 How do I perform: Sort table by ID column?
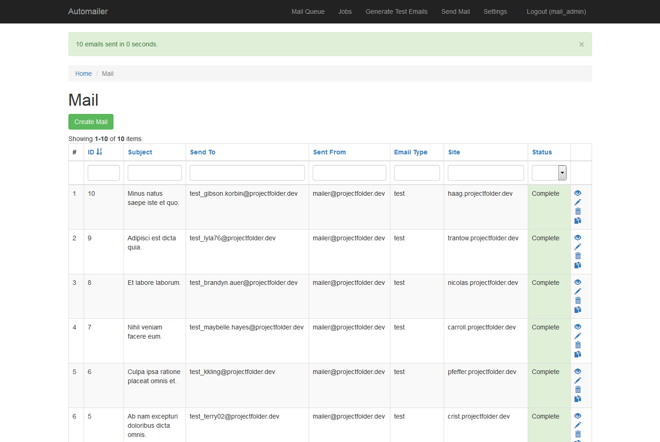tap(95, 152)
